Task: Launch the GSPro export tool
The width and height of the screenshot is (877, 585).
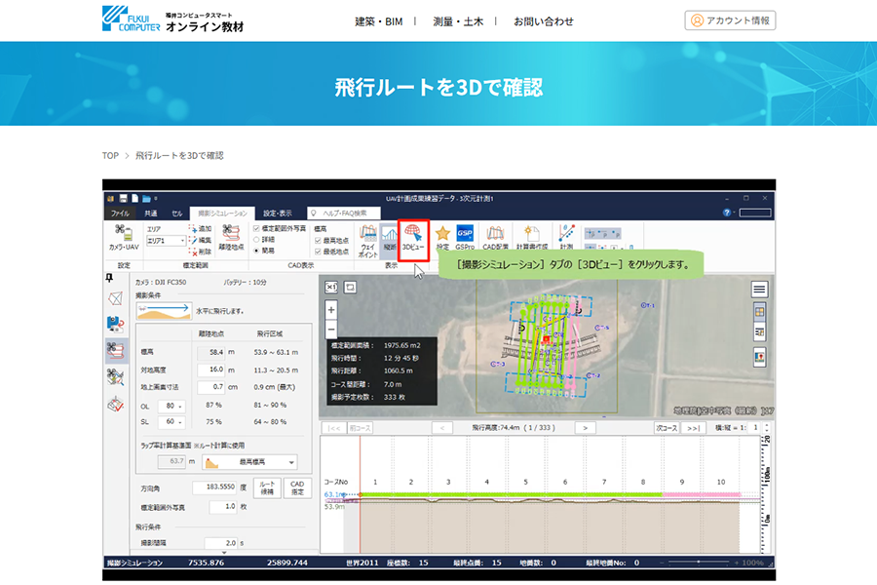Action: tap(466, 237)
